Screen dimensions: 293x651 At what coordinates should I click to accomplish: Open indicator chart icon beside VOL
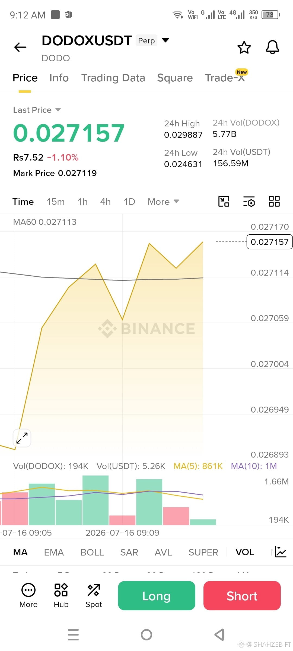tap(281, 552)
